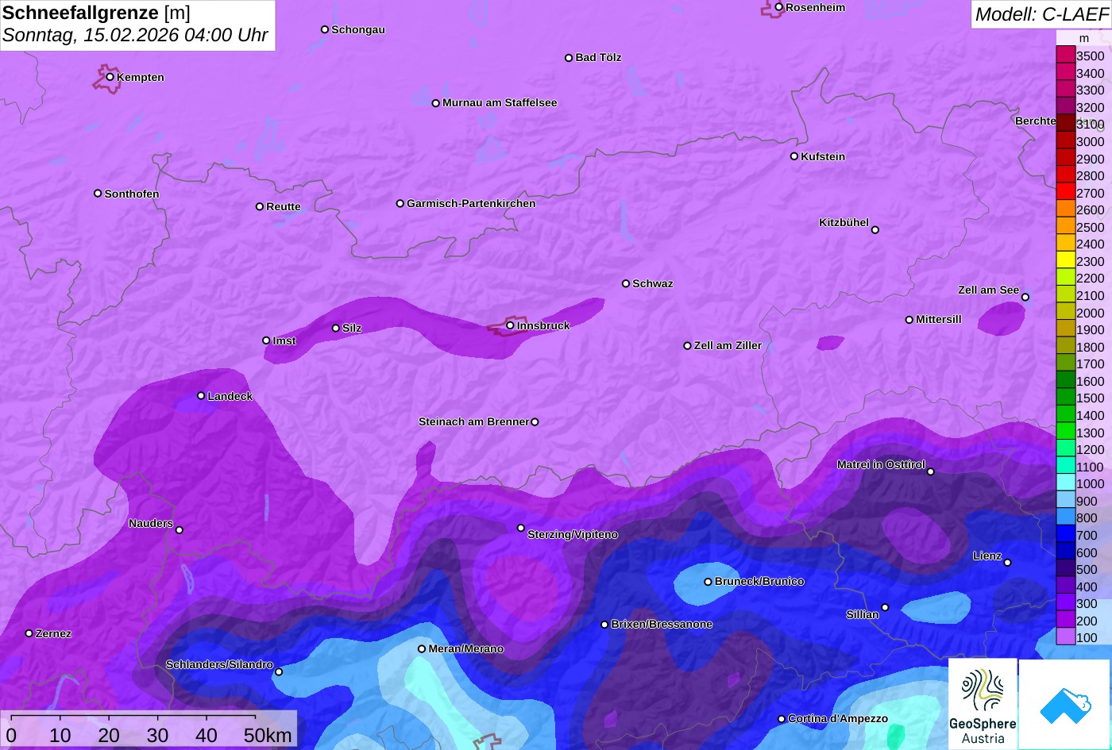Viewport: 1112px width, 750px height.
Task: Click the legend unit 'm' header
Action: [x=1083, y=37]
